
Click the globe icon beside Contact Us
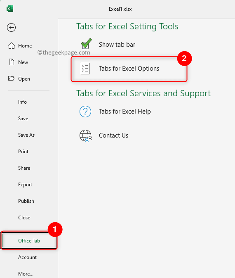click(x=86, y=136)
